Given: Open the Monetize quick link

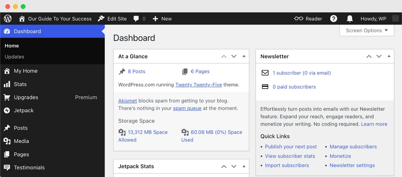Looking at the screenshot, I should tap(340, 156).
